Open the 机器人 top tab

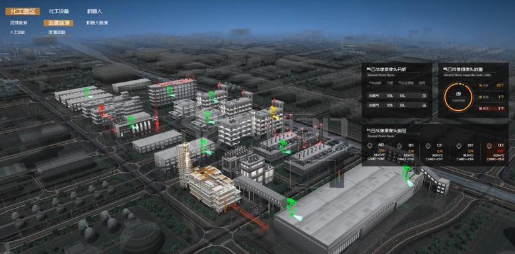(94, 11)
